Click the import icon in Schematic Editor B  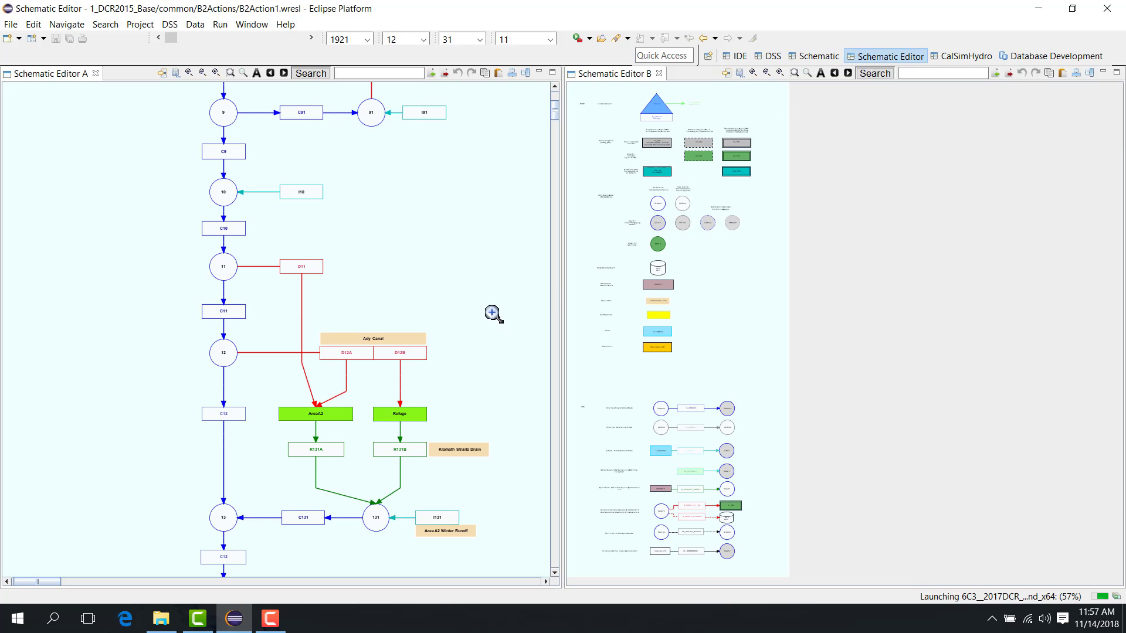coord(727,73)
